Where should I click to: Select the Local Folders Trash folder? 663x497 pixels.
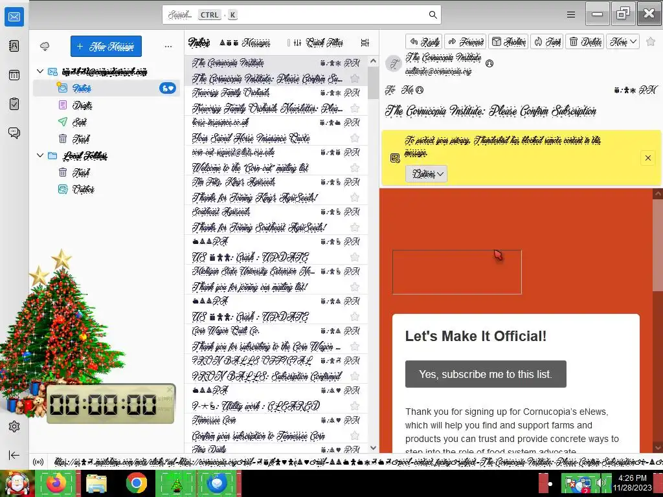tap(106, 172)
